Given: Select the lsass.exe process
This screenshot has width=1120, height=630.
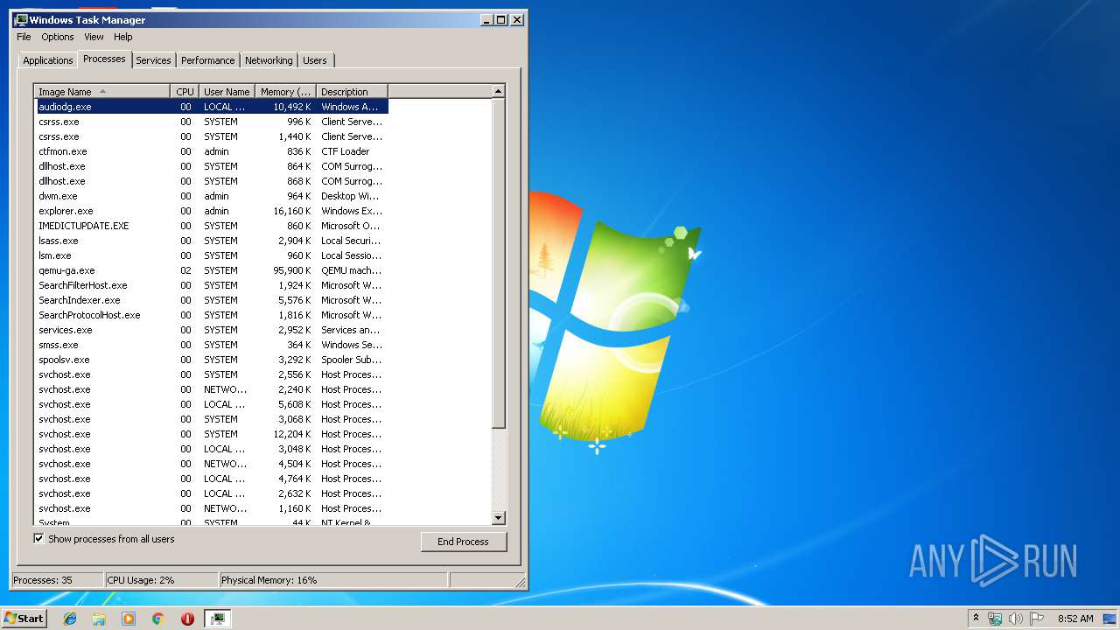Looking at the screenshot, I should (211, 241).
